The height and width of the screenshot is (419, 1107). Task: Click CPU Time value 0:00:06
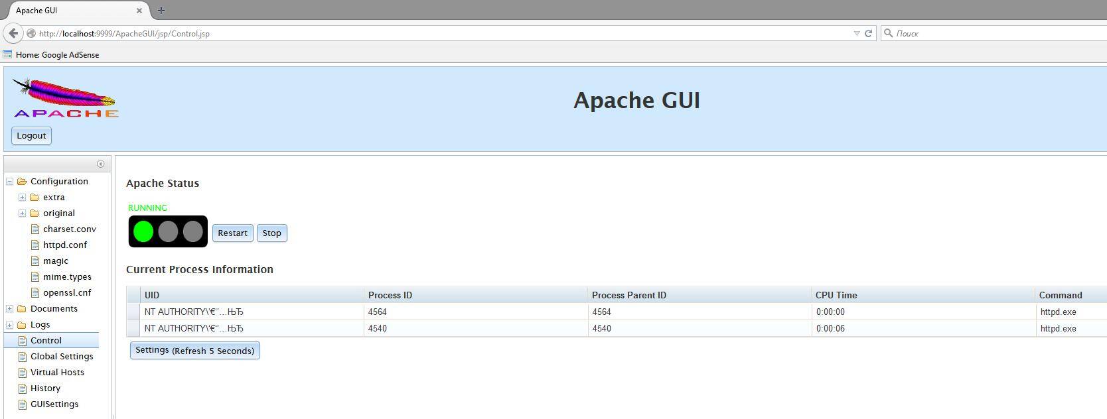830,328
